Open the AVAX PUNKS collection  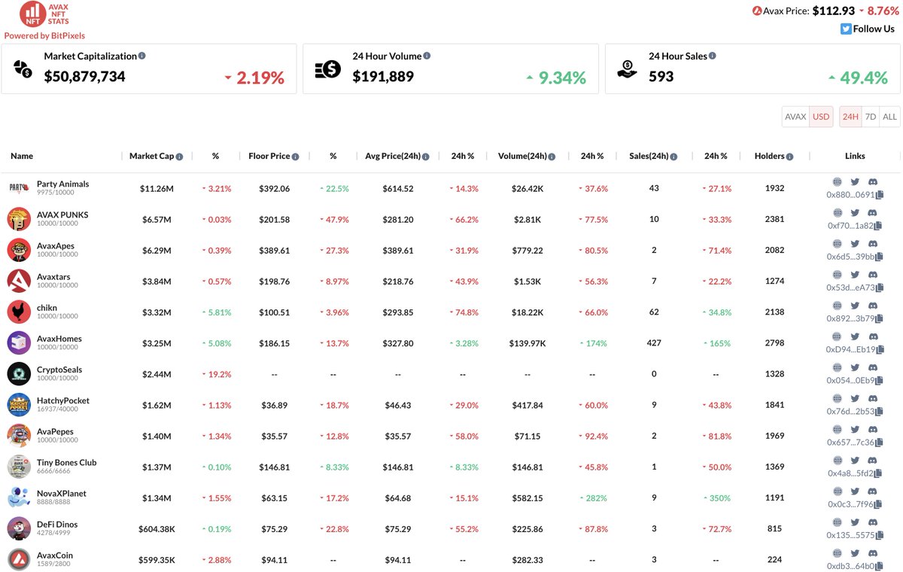pyautogui.click(x=62, y=214)
